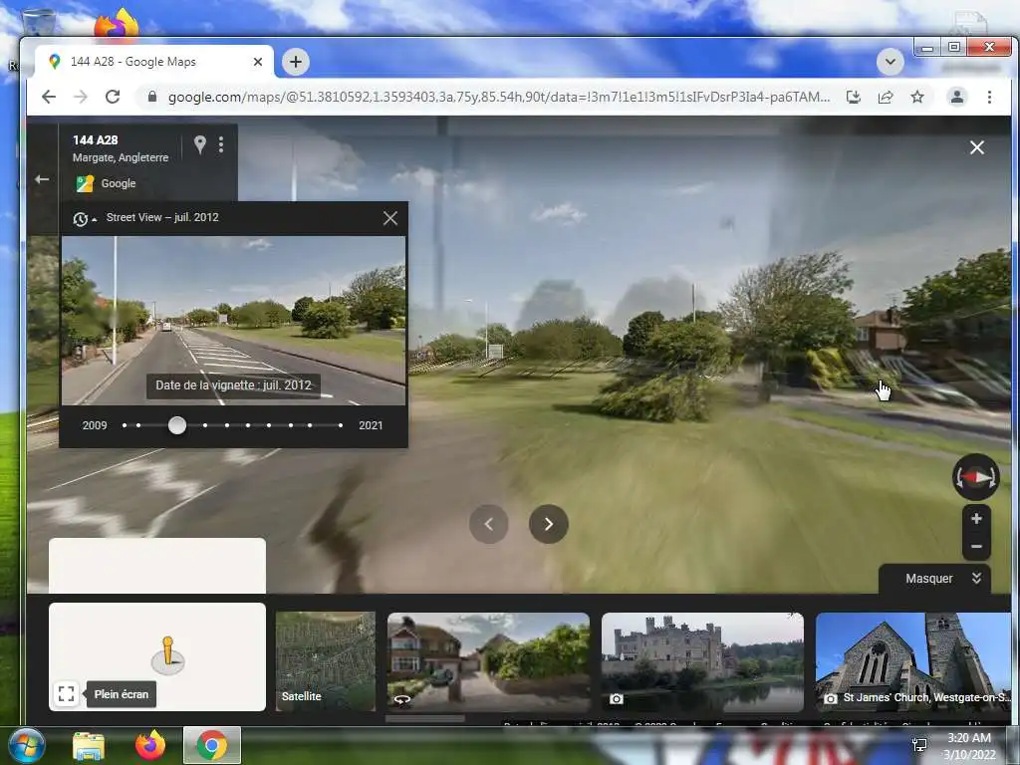1020x765 pixels.
Task: Click the pegman on the mini map
Action: [167, 653]
